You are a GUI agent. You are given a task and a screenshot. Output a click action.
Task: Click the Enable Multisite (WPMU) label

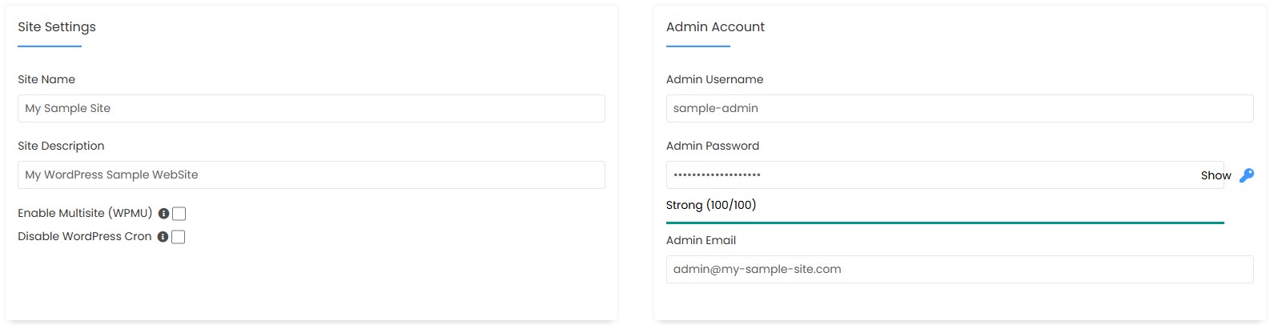click(x=85, y=213)
